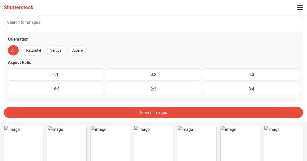Open the fourth image thumbnail

pyautogui.click(x=153, y=143)
